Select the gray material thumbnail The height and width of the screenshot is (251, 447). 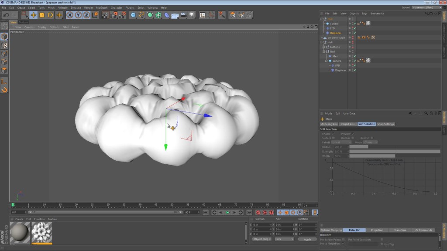coord(20,233)
